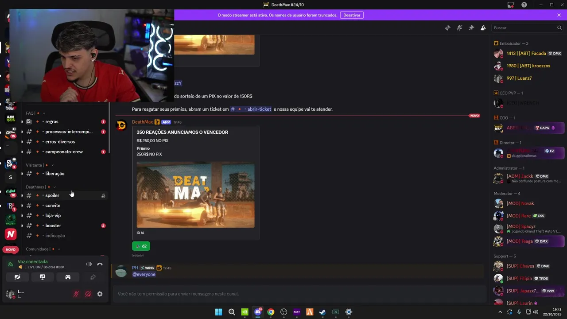567x319 pixels.
Task: Disconnect from voice with hang-up icon
Action: [100, 264]
